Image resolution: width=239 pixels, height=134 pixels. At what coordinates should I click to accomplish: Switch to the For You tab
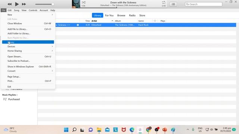[109, 15]
